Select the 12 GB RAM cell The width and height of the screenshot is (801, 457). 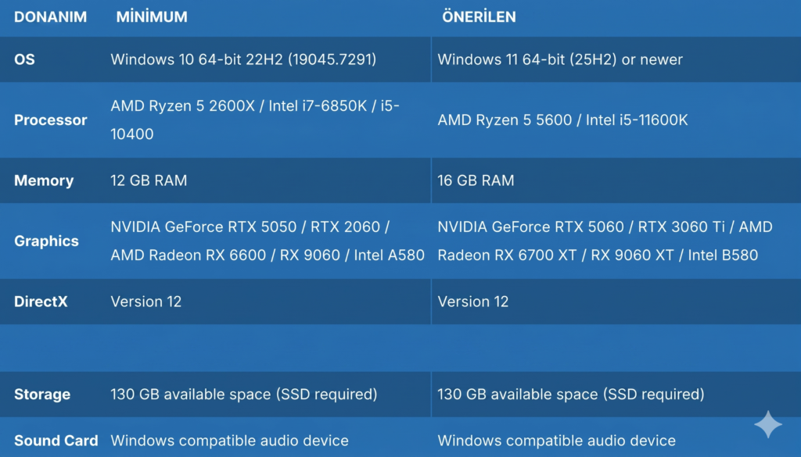click(149, 180)
